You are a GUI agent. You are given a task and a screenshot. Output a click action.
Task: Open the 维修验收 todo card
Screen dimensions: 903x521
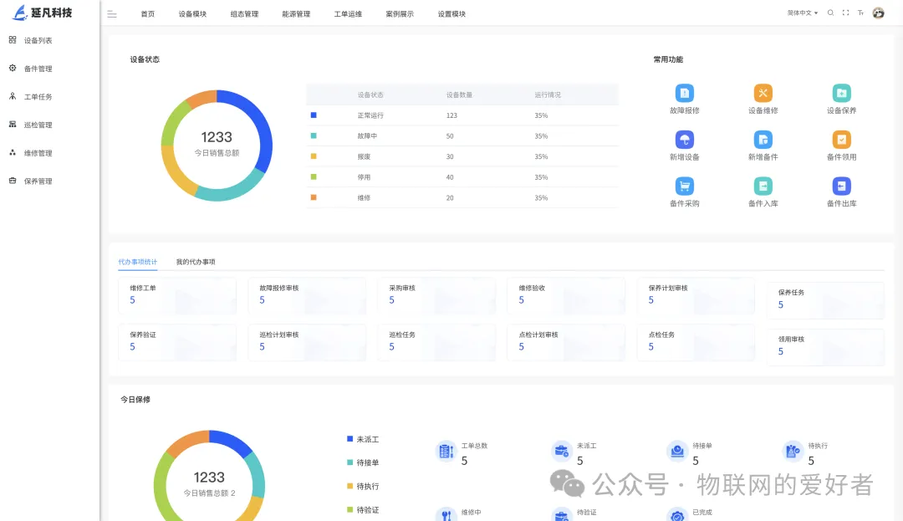(566, 296)
